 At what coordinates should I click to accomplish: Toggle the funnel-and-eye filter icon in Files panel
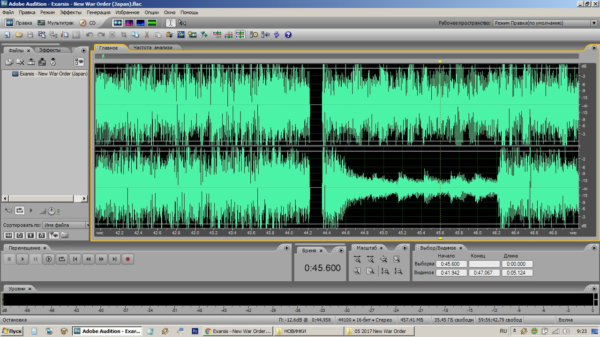click(x=53, y=235)
